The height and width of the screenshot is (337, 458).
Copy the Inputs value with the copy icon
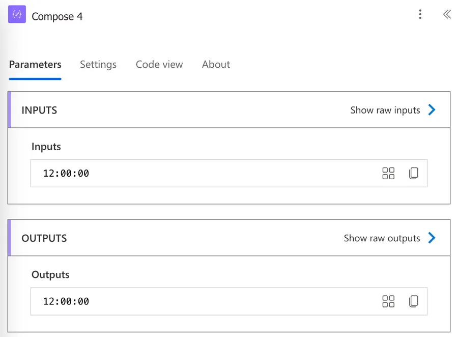click(x=414, y=174)
